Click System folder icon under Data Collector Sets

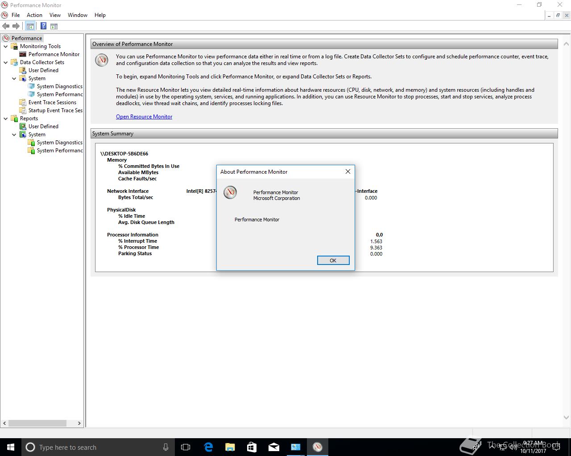[23, 78]
